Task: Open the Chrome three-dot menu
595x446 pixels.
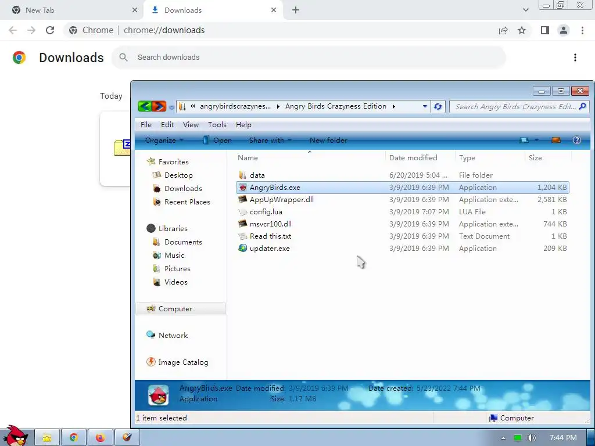Action: tap(582, 30)
